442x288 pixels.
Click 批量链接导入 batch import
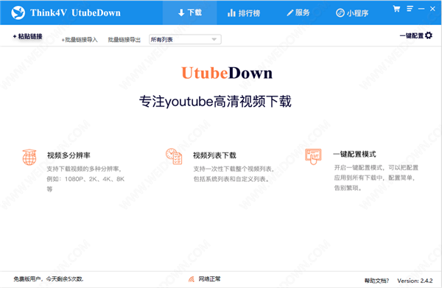click(x=80, y=40)
